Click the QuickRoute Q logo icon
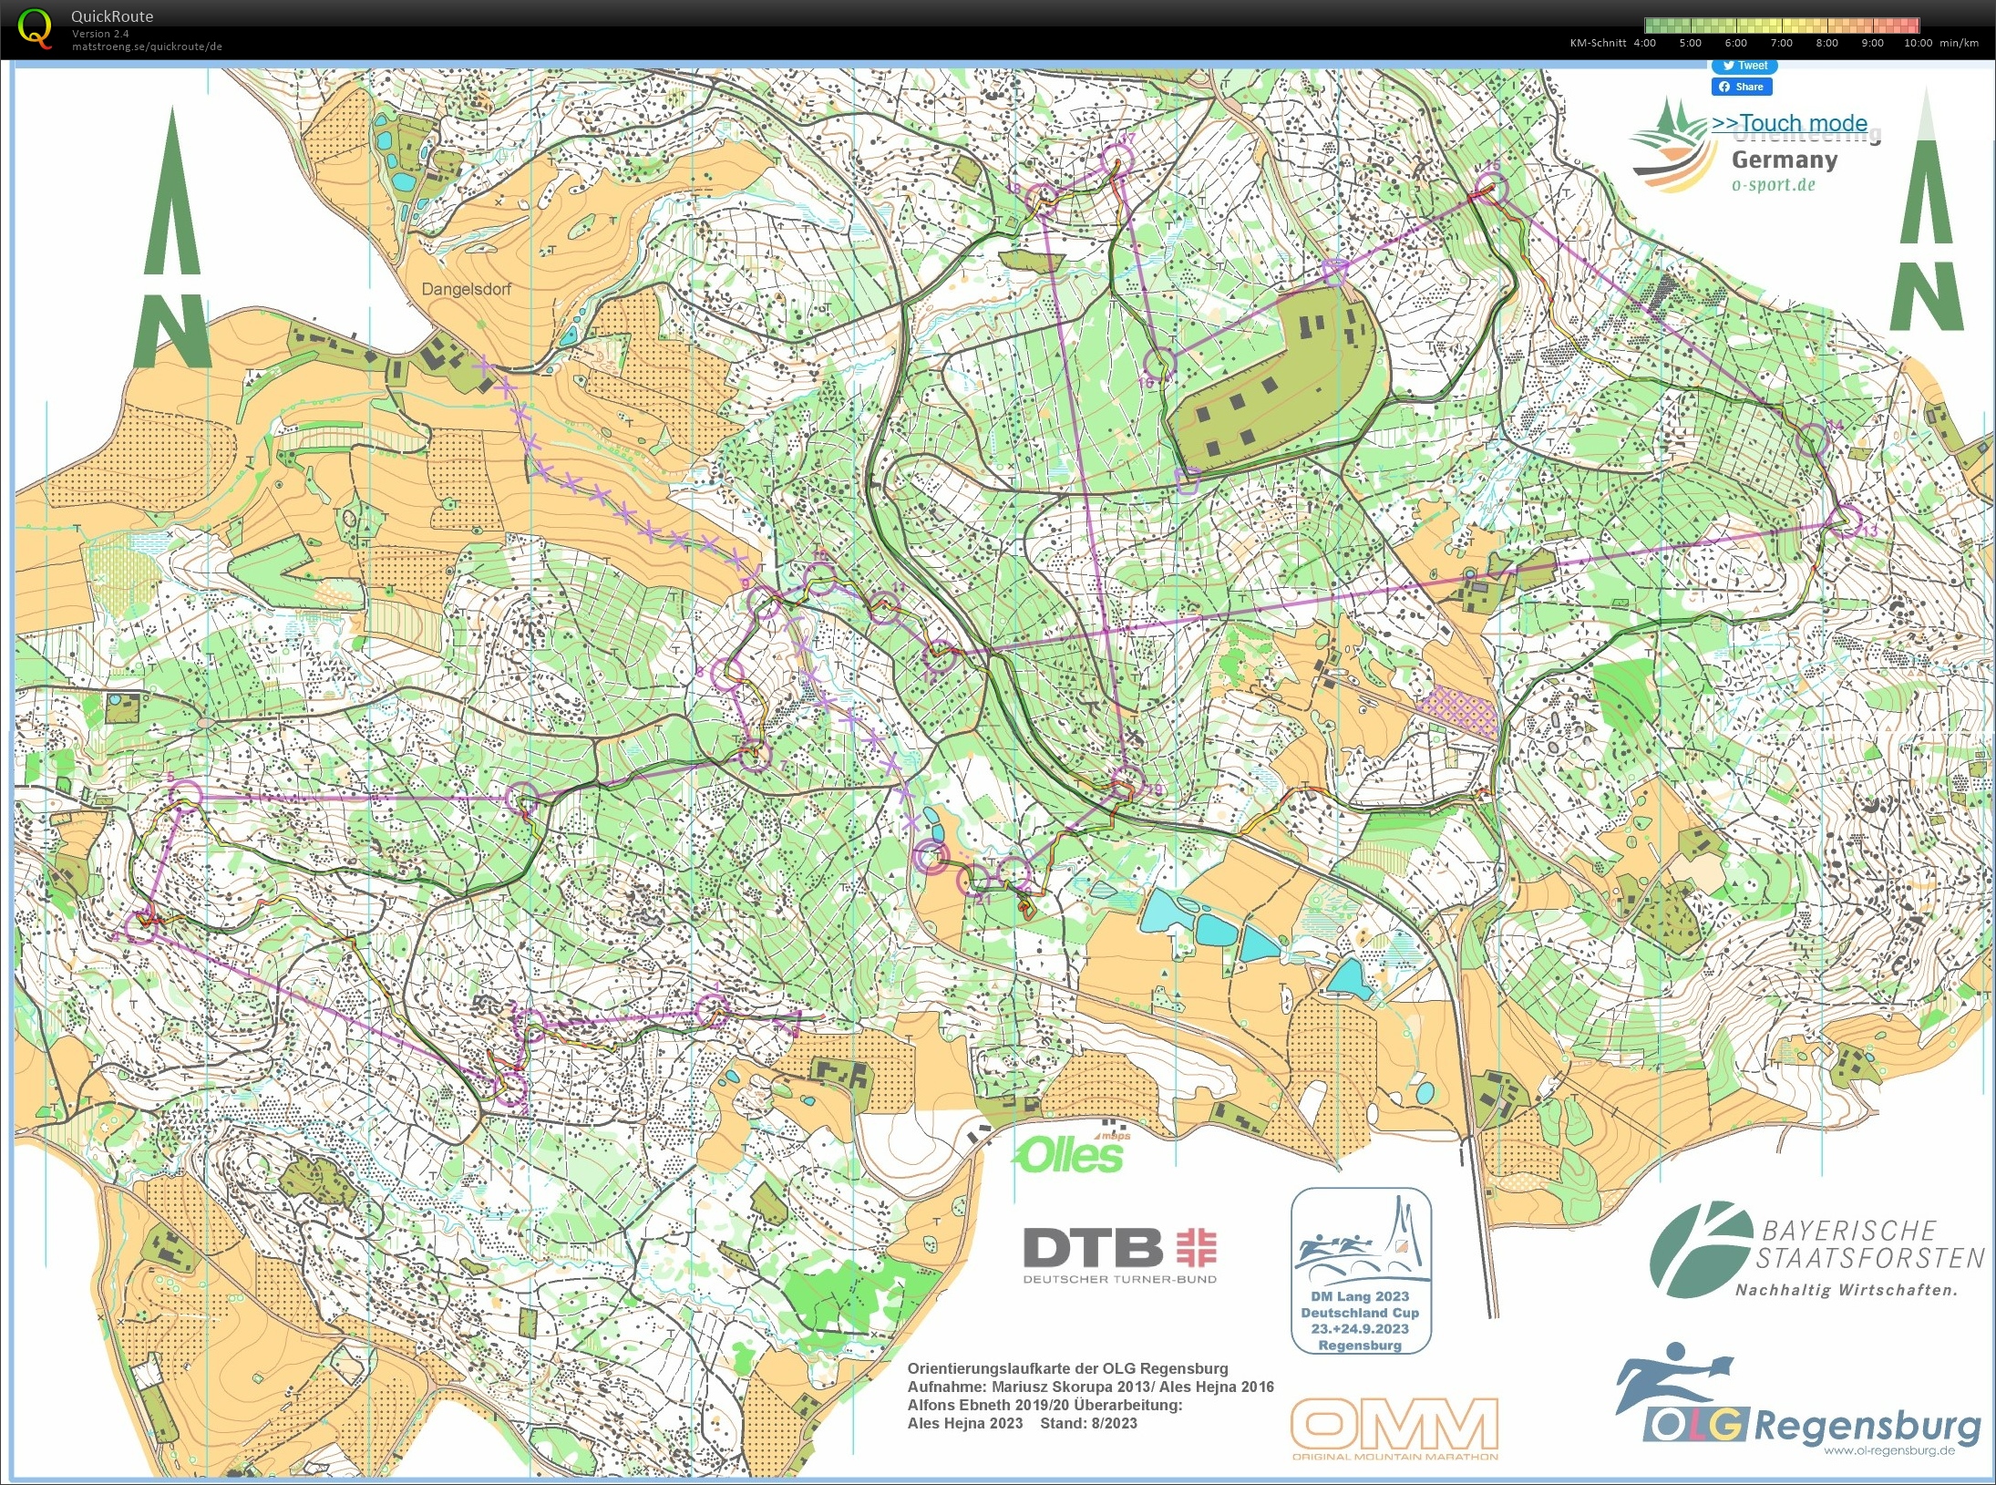The height and width of the screenshot is (1485, 1996). (36, 27)
